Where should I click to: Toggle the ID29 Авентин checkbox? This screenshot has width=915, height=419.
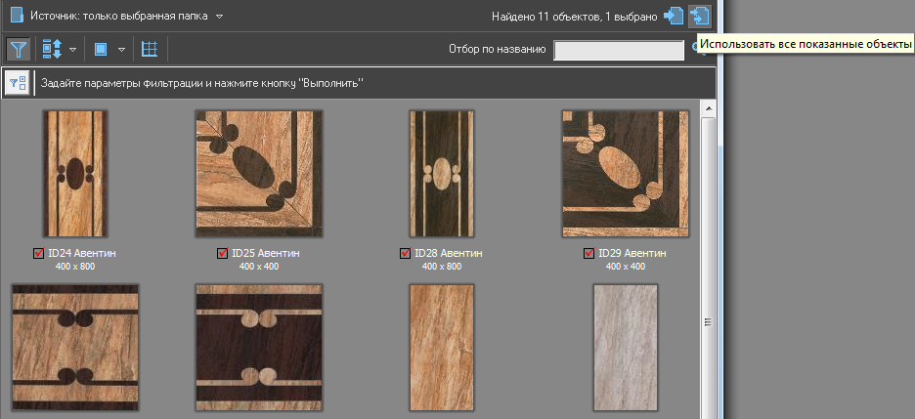pyautogui.click(x=589, y=254)
